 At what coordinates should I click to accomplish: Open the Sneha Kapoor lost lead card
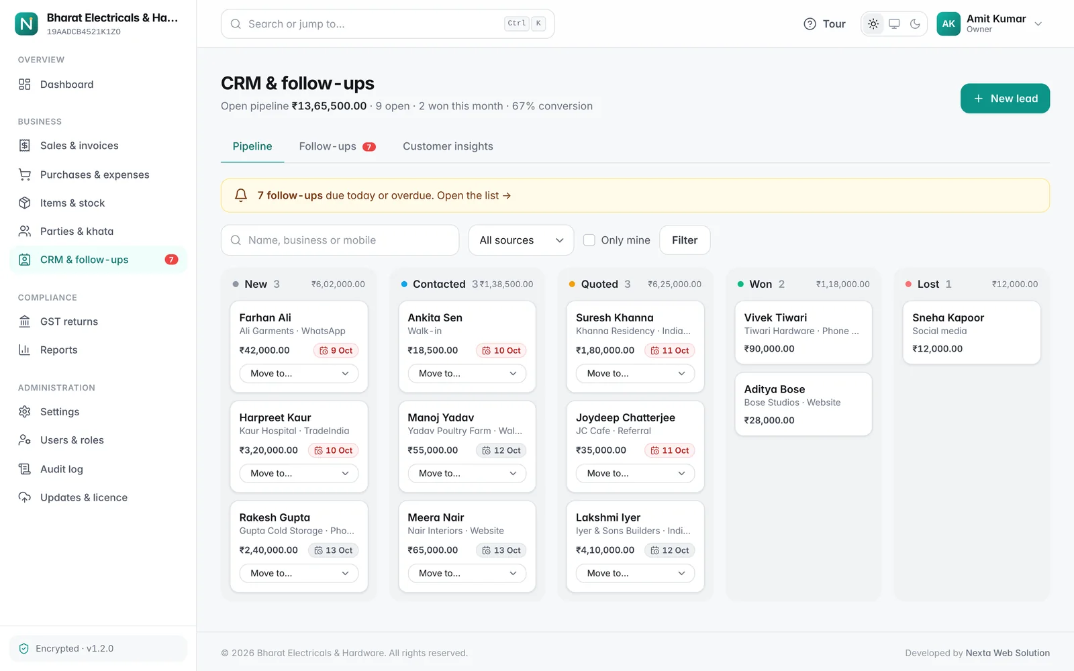pos(971,333)
